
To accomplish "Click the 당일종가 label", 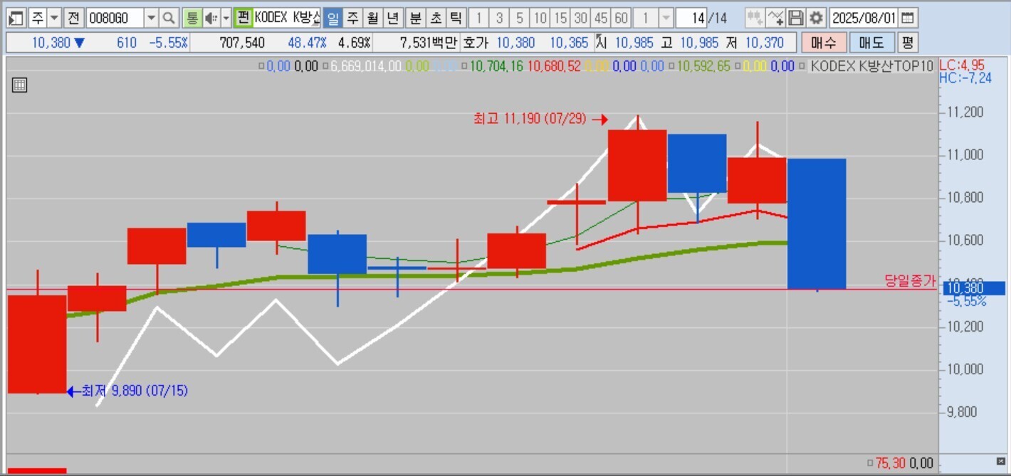I will coord(911,280).
